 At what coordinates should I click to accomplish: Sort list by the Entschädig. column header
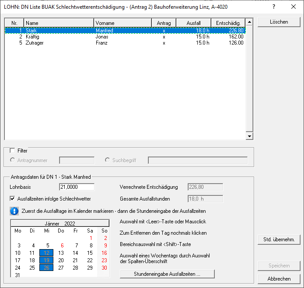coord(228,23)
